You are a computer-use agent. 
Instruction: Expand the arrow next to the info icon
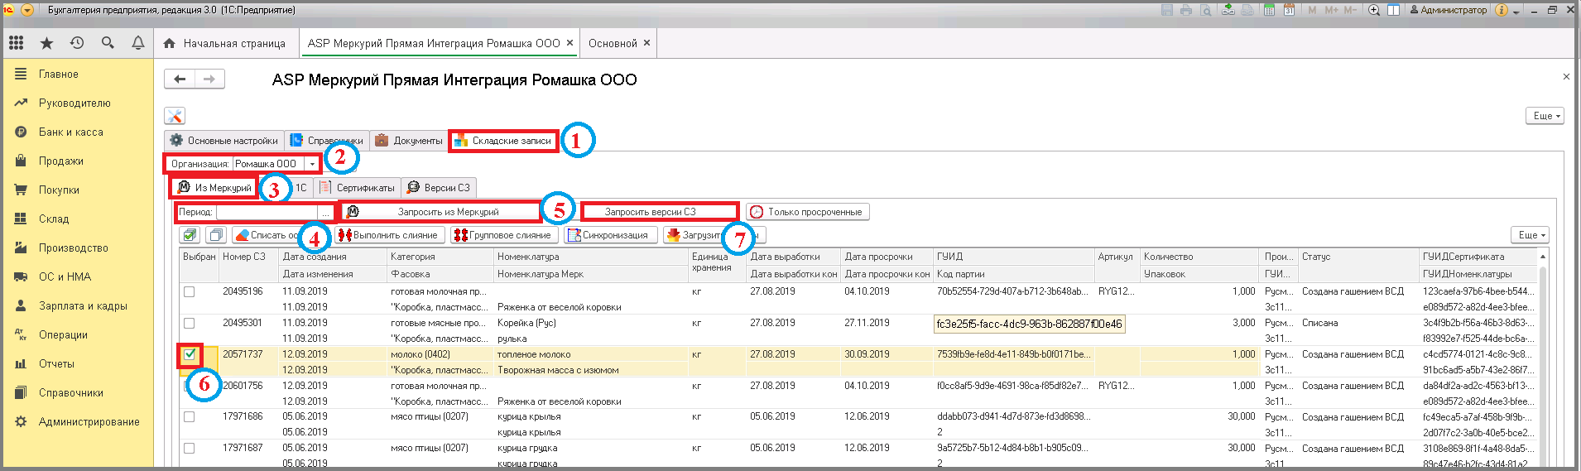click(x=1516, y=11)
